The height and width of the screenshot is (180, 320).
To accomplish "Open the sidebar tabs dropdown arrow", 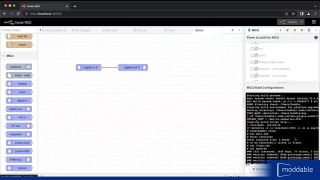I will pyautogui.click(x=316, y=30).
